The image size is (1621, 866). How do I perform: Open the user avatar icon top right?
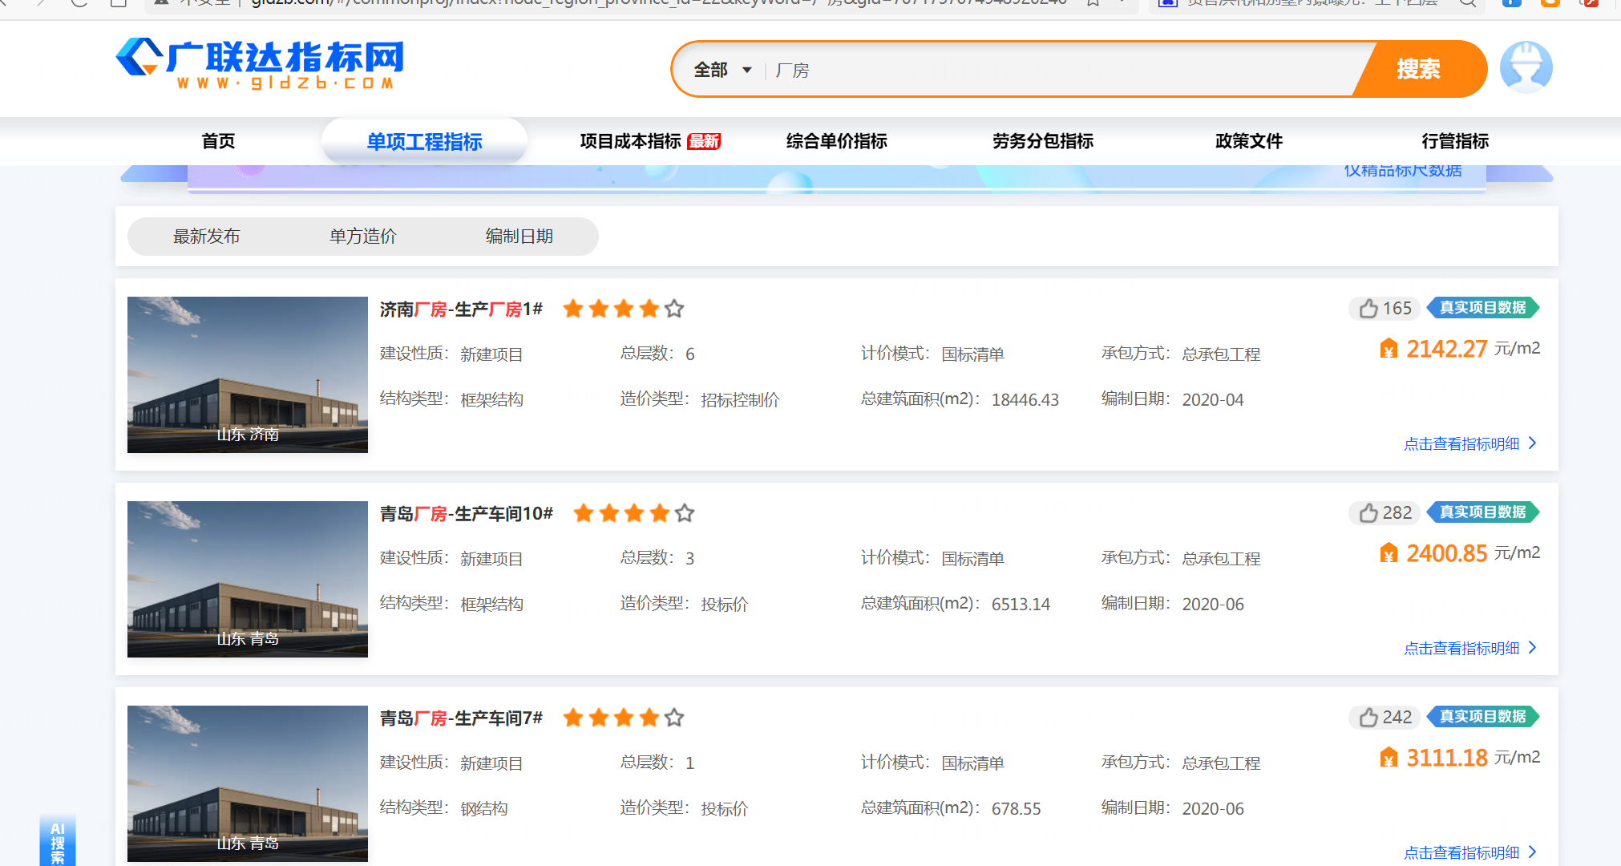(1526, 67)
